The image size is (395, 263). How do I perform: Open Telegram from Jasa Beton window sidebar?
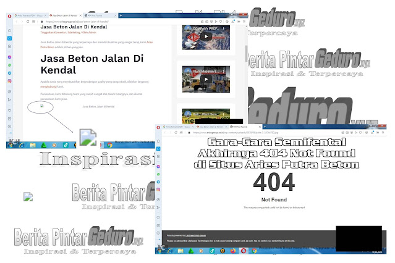(9, 73)
